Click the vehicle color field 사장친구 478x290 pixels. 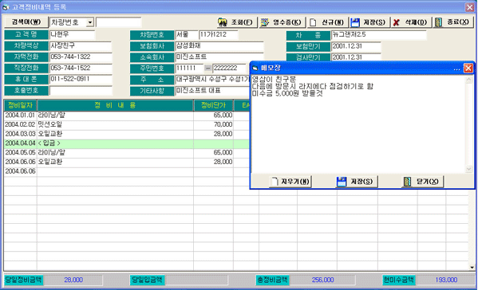click(x=81, y=46)
